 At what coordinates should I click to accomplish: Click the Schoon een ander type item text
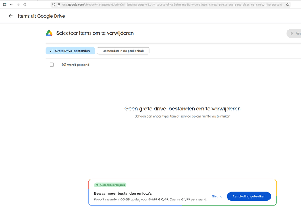tap(182, 116)
